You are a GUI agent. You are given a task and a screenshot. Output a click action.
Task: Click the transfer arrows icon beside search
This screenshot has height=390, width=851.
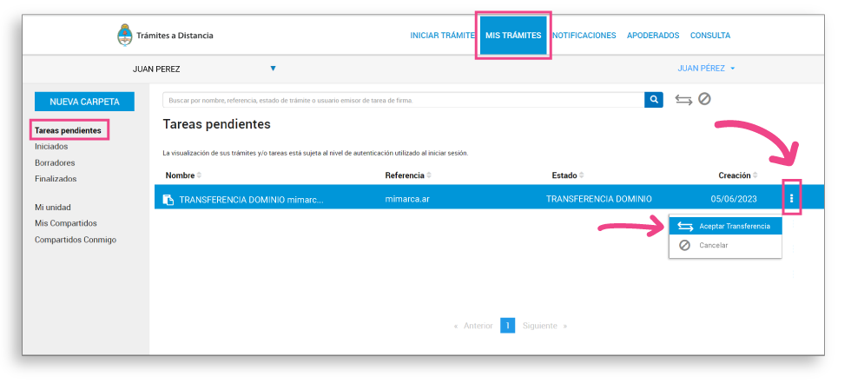click(x=683, y=100)
